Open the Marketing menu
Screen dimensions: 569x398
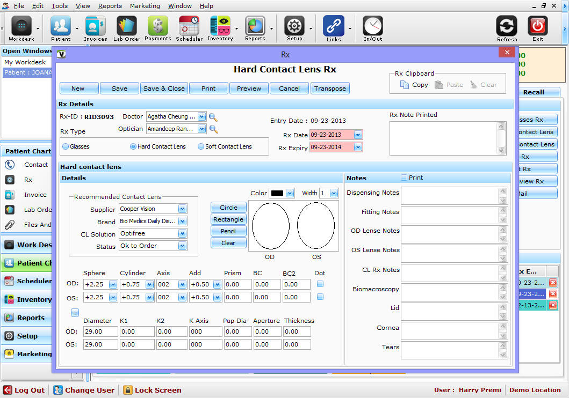coord(145,6)
